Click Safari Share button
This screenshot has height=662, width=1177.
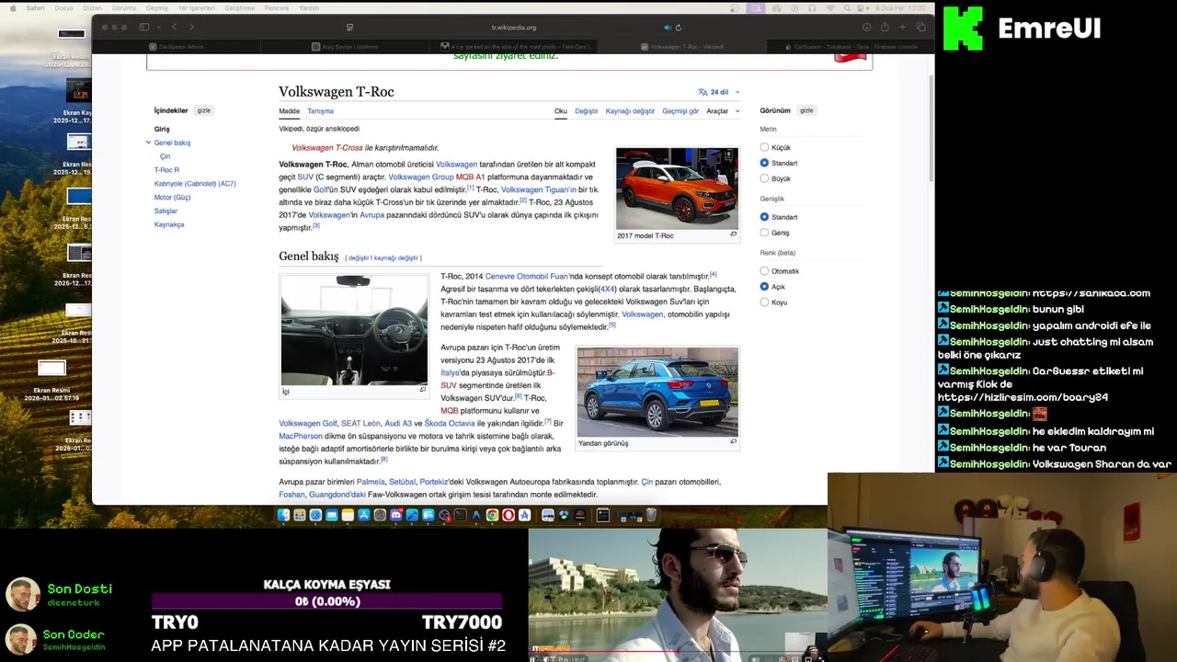click(x=885, y=27)
